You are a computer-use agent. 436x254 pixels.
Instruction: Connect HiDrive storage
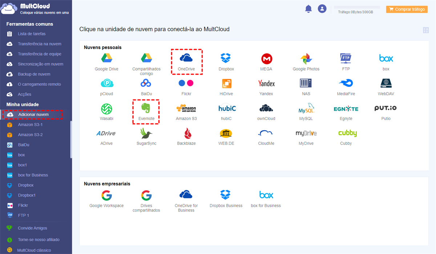point(226,87)
